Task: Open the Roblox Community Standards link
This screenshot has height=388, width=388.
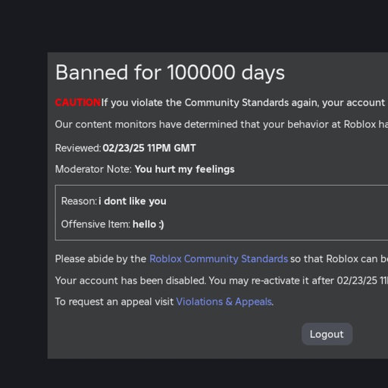Action: point(218,259)
